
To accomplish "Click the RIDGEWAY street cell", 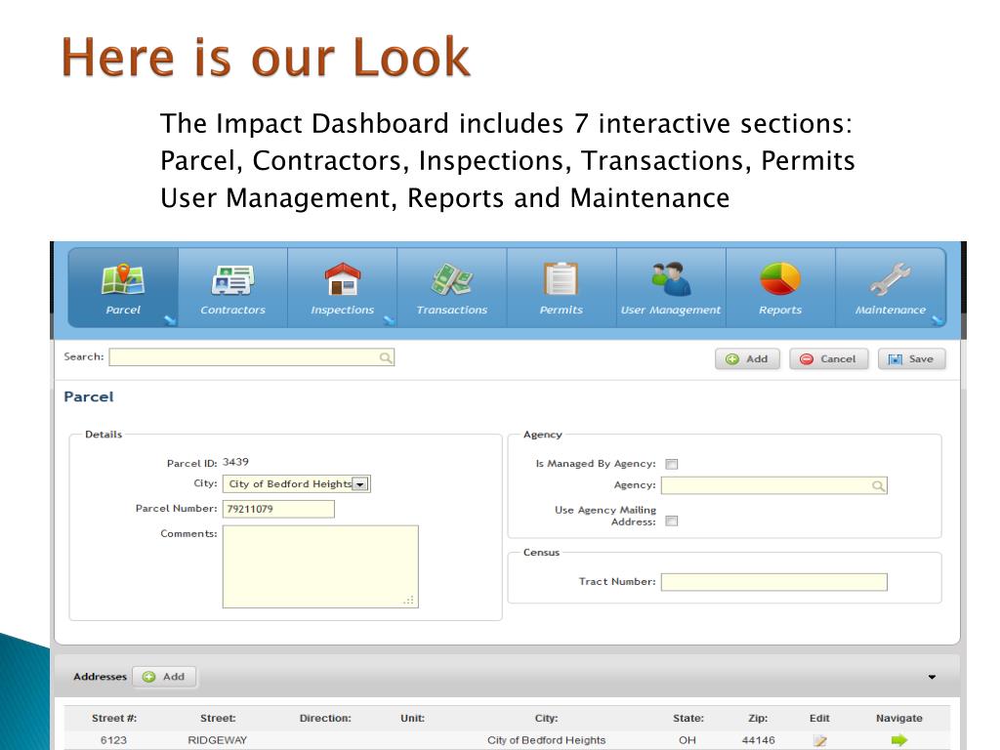I will pos(218,740).
